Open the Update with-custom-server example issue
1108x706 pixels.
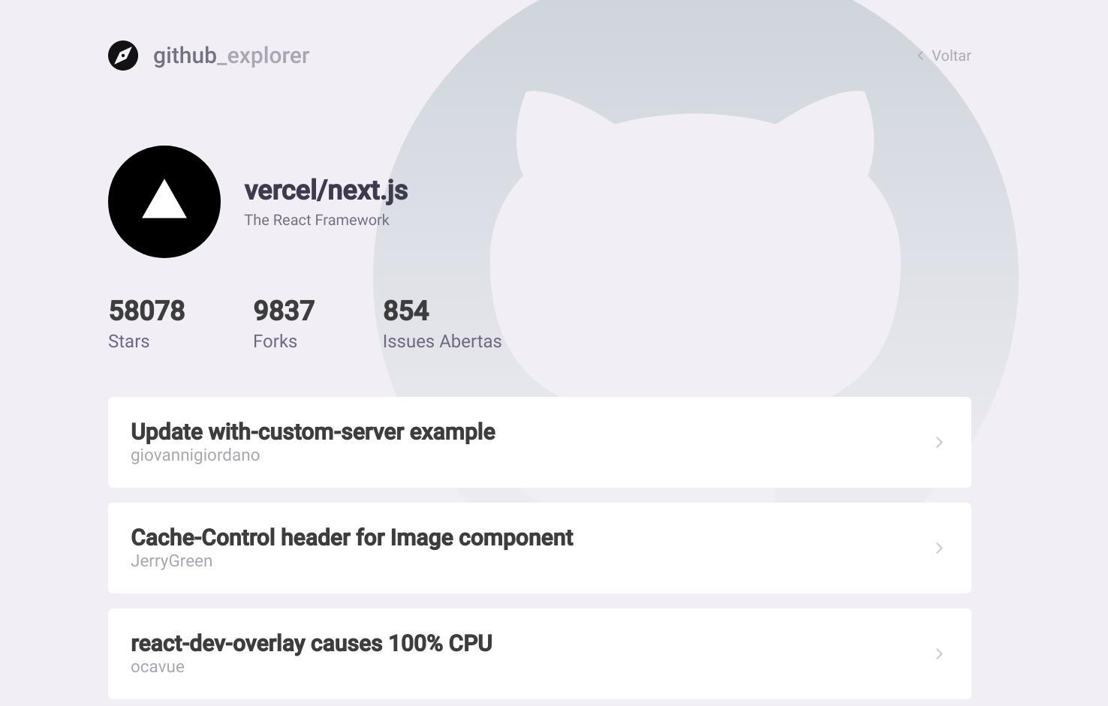(313, 432)
